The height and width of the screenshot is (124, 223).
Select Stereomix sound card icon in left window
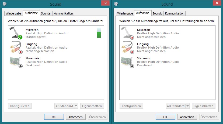pos(16,62)
